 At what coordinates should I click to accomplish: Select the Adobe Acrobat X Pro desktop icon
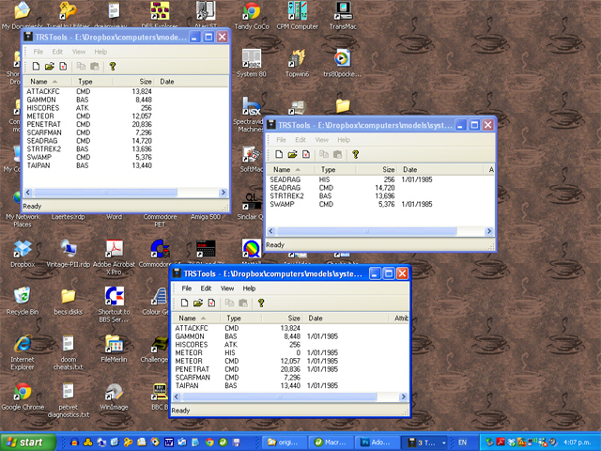tap(114, 257)
